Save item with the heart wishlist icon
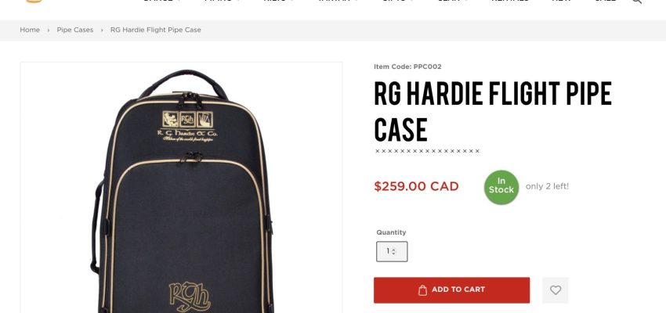This screenshot has width=666, height=313. (556, 290)
